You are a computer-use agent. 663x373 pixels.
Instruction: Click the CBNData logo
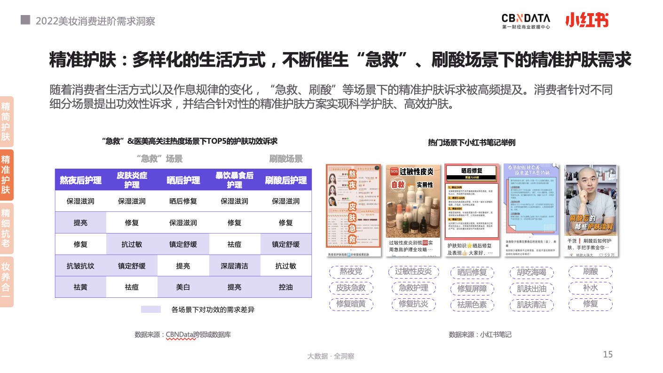526,21
